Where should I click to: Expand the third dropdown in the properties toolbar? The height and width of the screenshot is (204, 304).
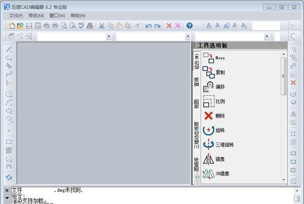point(267,37)
